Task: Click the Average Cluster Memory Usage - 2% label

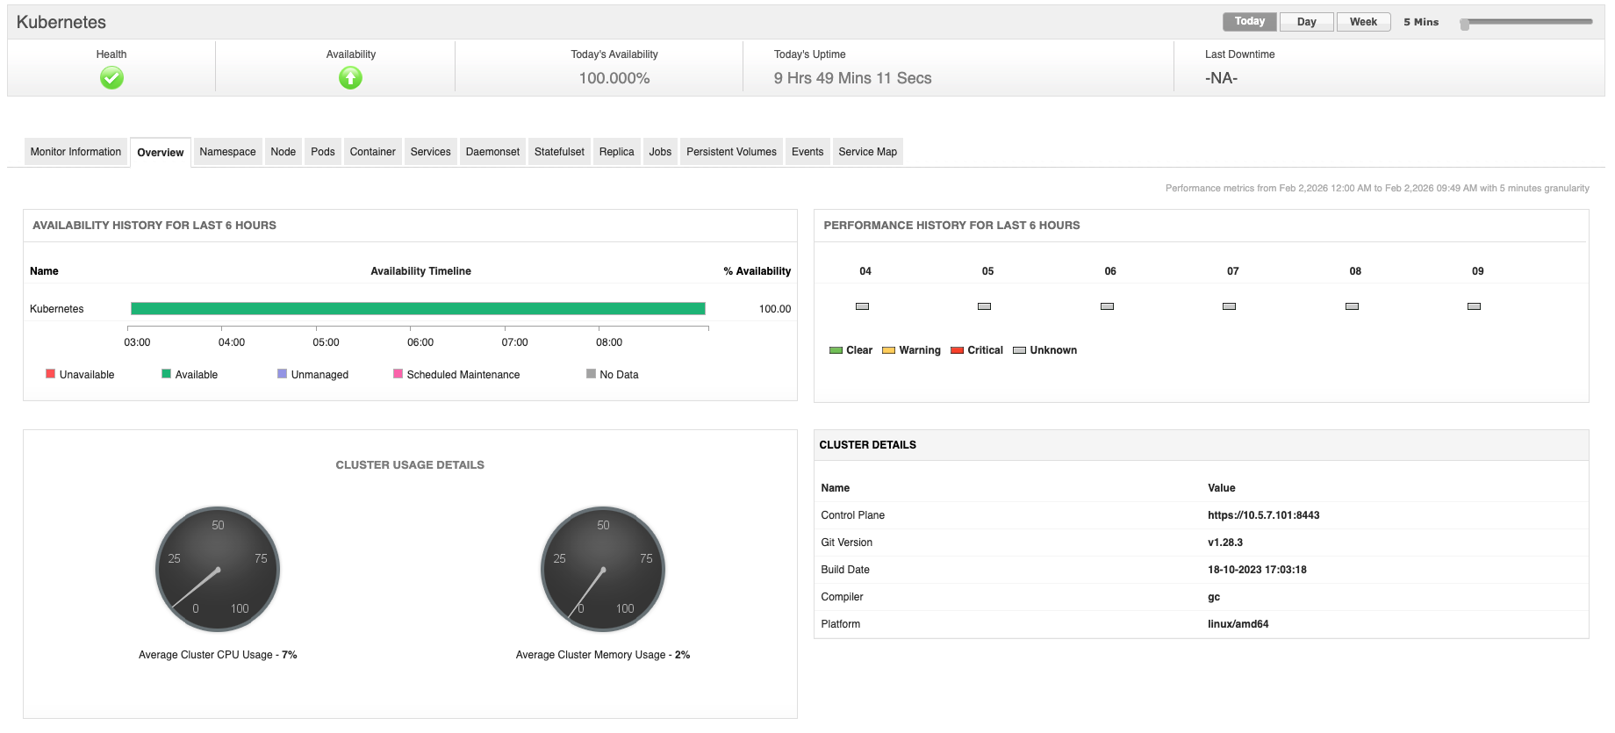Action: coord(603,655)
